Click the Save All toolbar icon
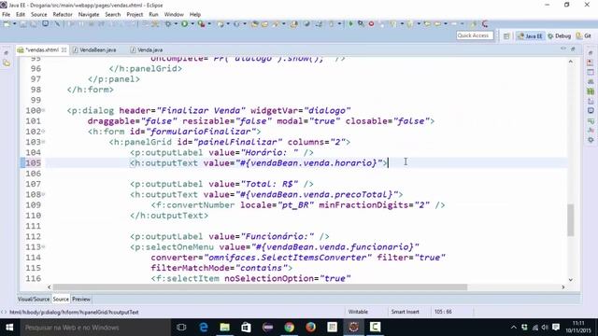 tap(34, 24)
